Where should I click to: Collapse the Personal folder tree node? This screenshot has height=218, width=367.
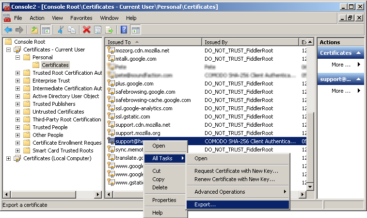click(18, 57)
